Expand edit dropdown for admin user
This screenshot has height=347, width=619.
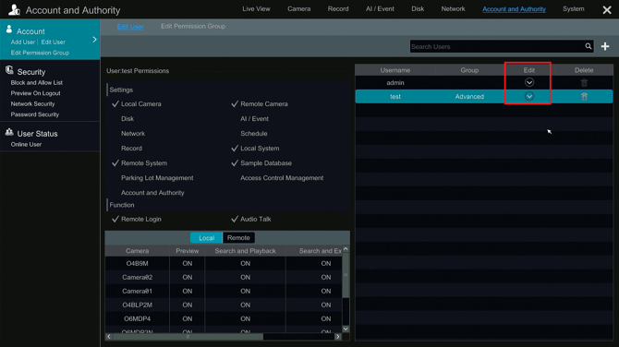tap(529, 82)
